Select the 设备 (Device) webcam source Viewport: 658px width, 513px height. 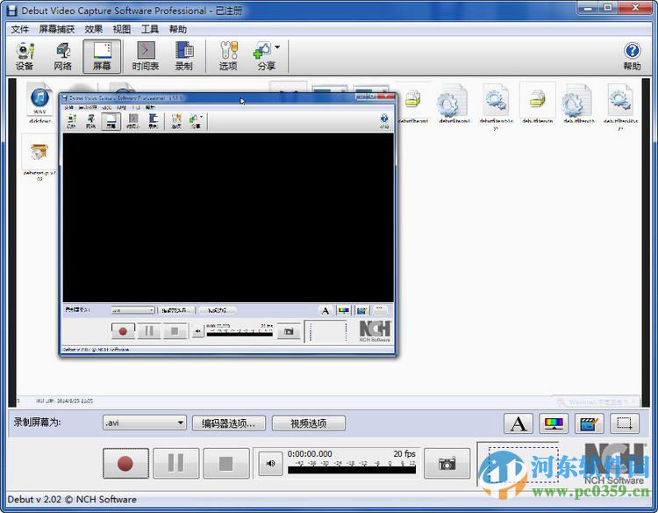point(25,56)
